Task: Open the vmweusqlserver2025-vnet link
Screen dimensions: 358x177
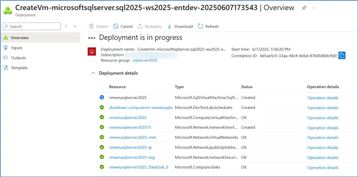Action: pos(132,137)
